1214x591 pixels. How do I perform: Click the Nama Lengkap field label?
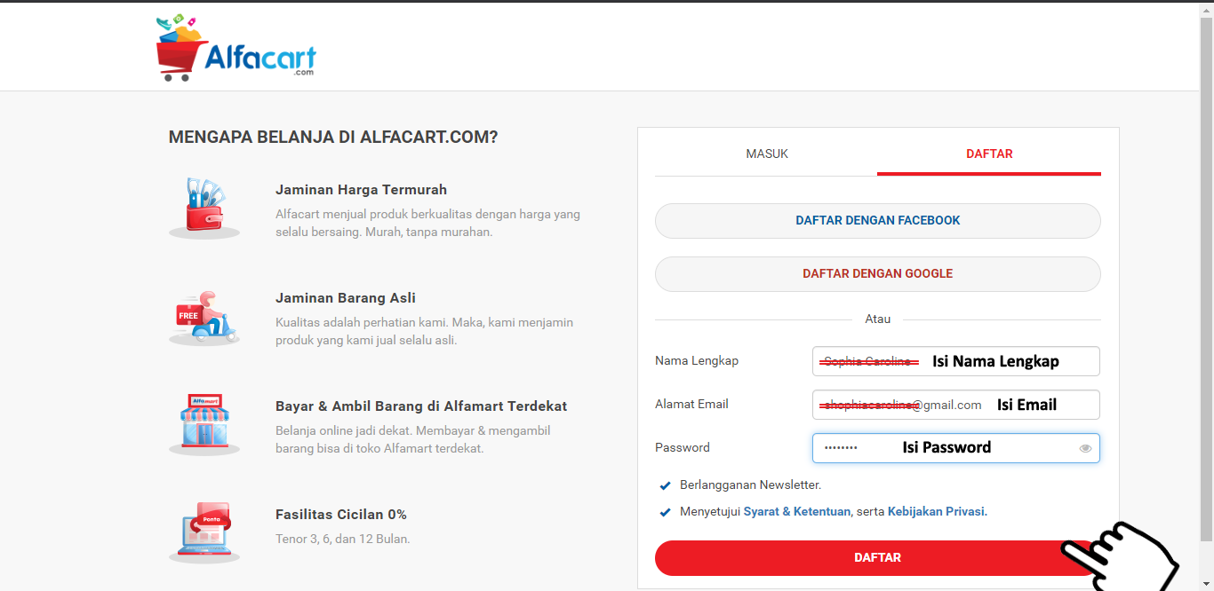click(x=697, y=360)
